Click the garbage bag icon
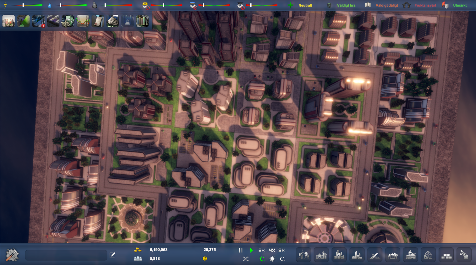The height and width of the screenshot is (265, 476). 94,5
